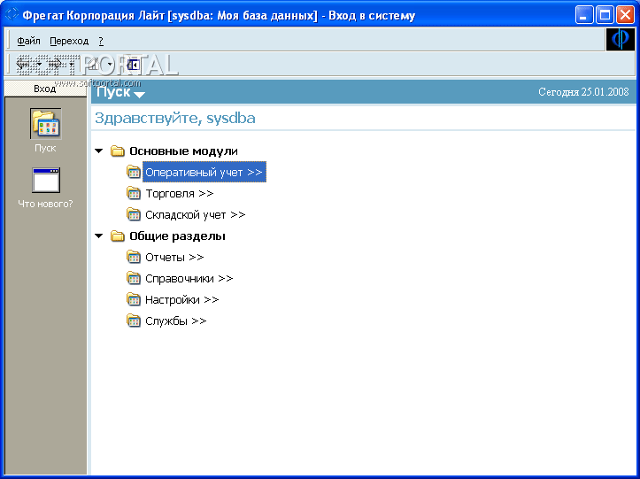
Task: Click the Здравствуйте, sysdba greeting text
Action: (175, 119)
